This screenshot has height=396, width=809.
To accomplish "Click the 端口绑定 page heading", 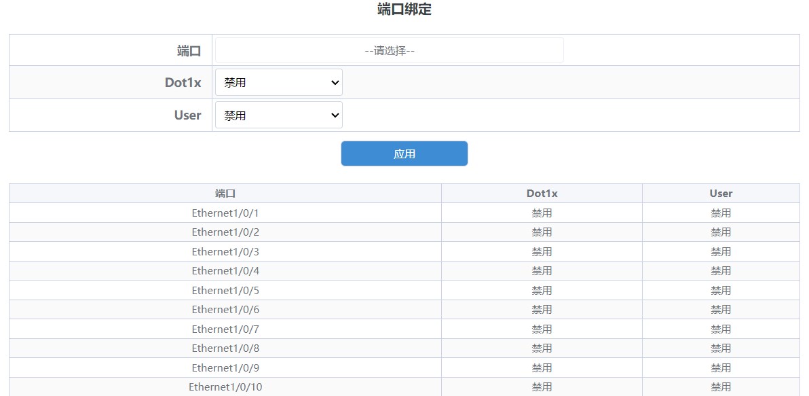I will coord(404,9).
